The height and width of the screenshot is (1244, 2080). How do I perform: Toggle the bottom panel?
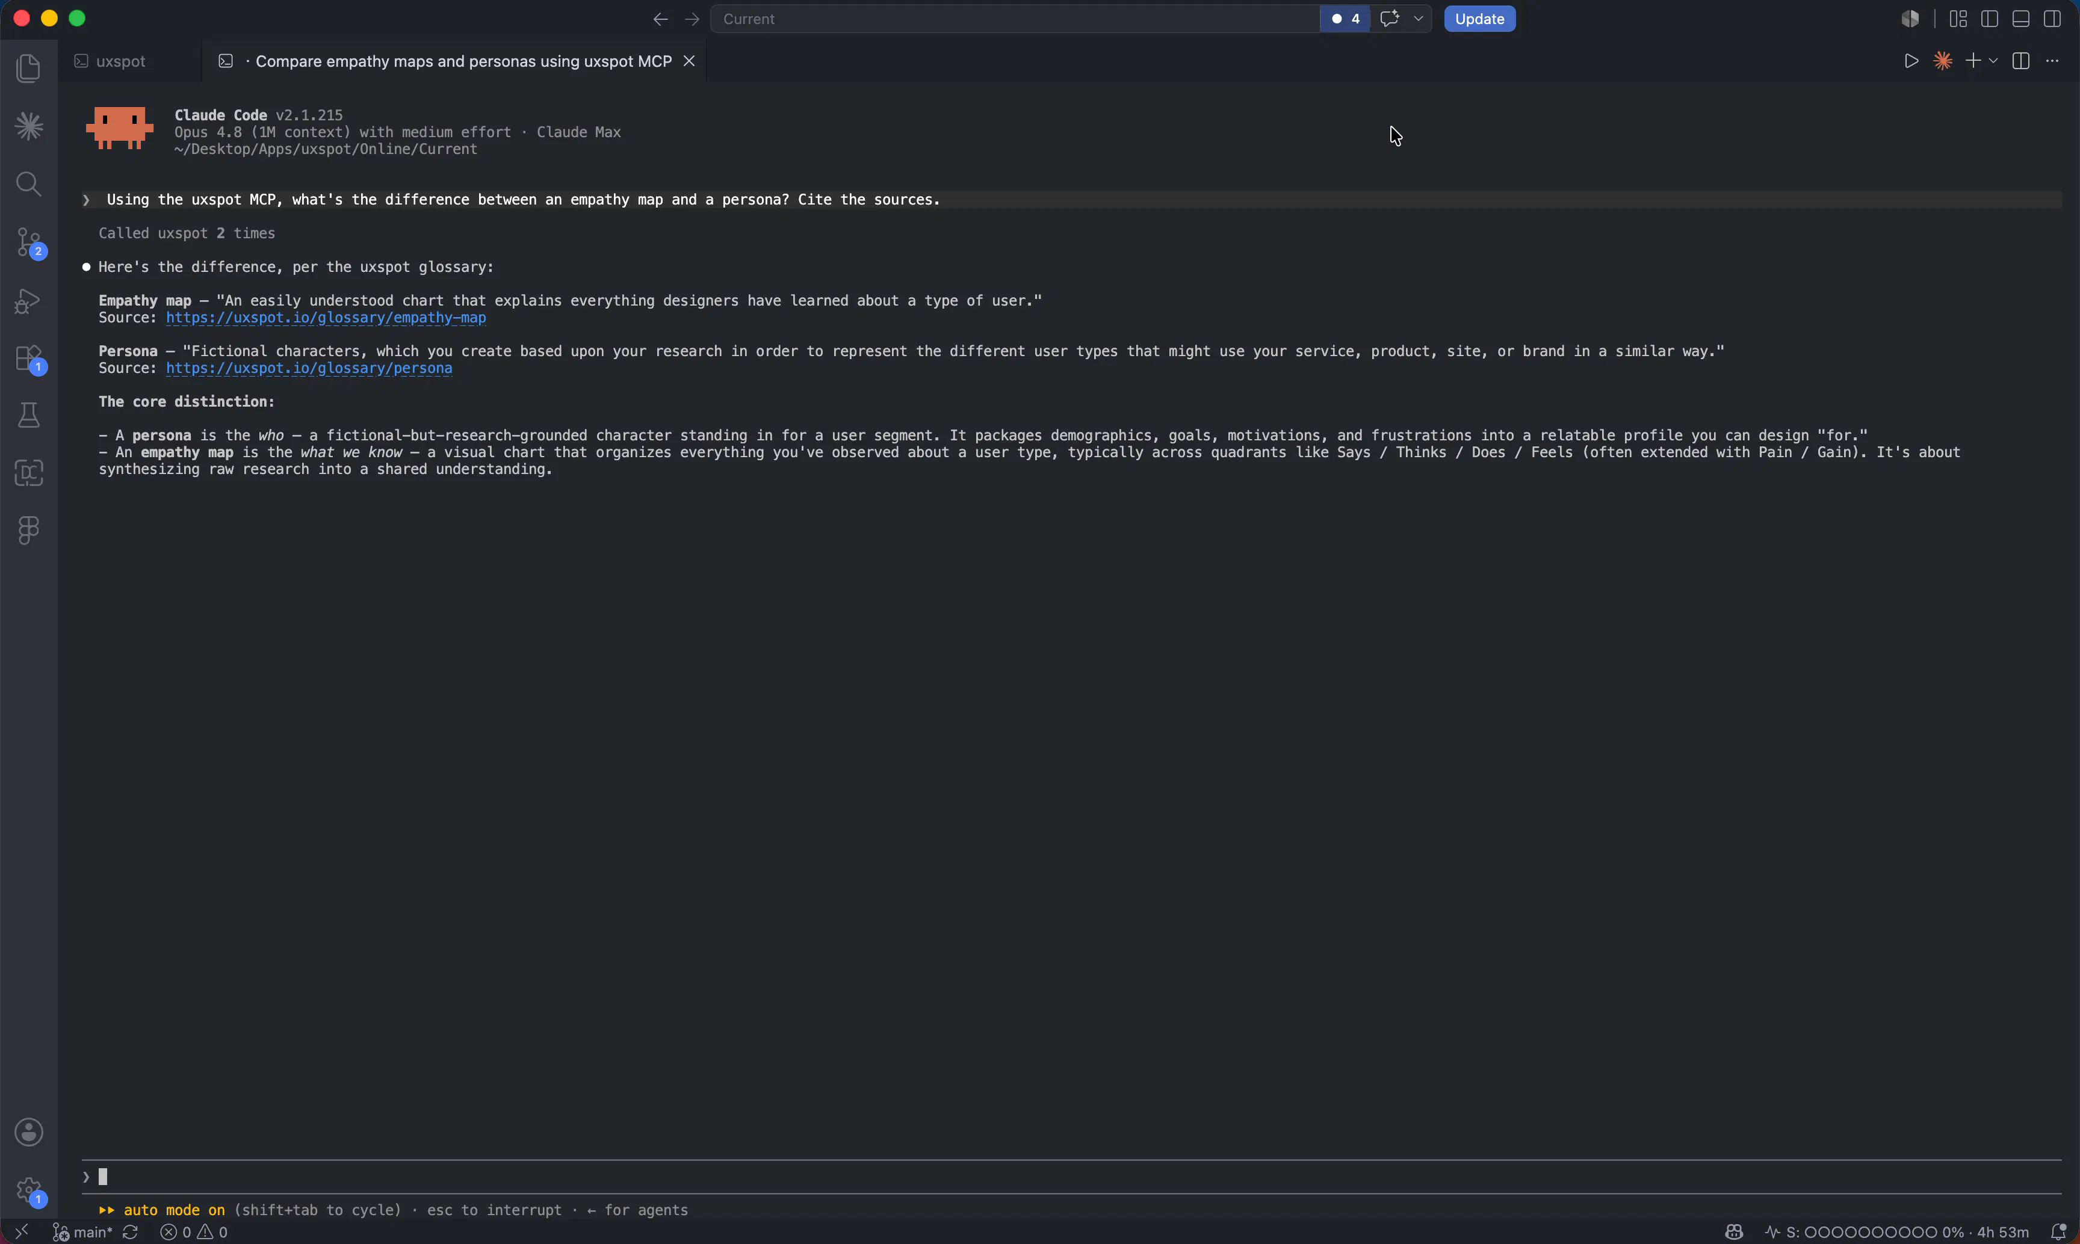click(2021, 19)
